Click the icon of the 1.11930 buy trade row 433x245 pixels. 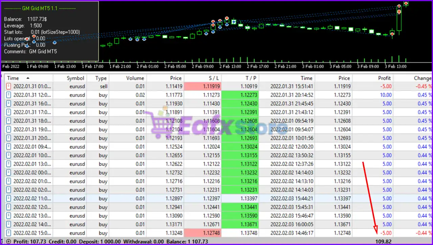pos(9,104)
